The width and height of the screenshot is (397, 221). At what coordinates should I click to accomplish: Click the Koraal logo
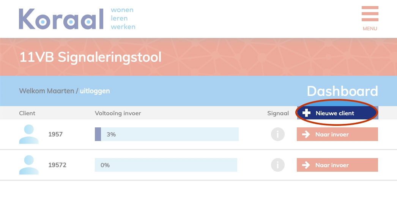(x=61, y=19)
